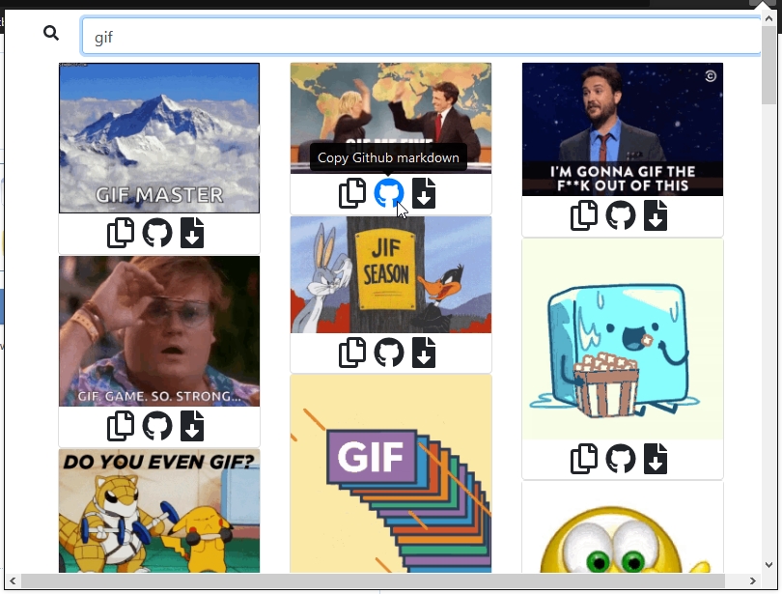Download the ice cube popcorn gif
Viewport: 782px width, 594px height.
656,459
